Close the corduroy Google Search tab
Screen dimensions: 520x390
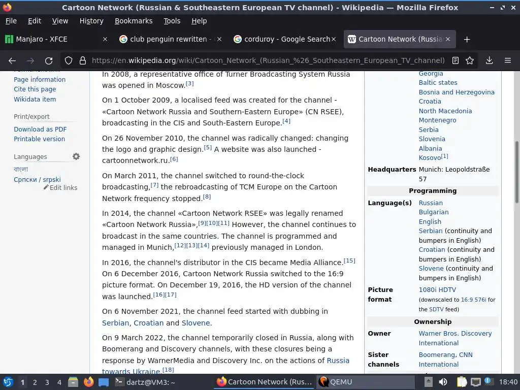click(334, 39)
